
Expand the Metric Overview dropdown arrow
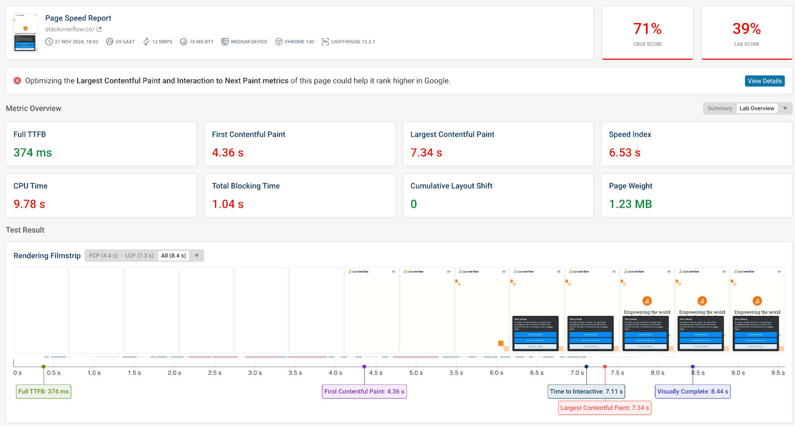(785, 108)
